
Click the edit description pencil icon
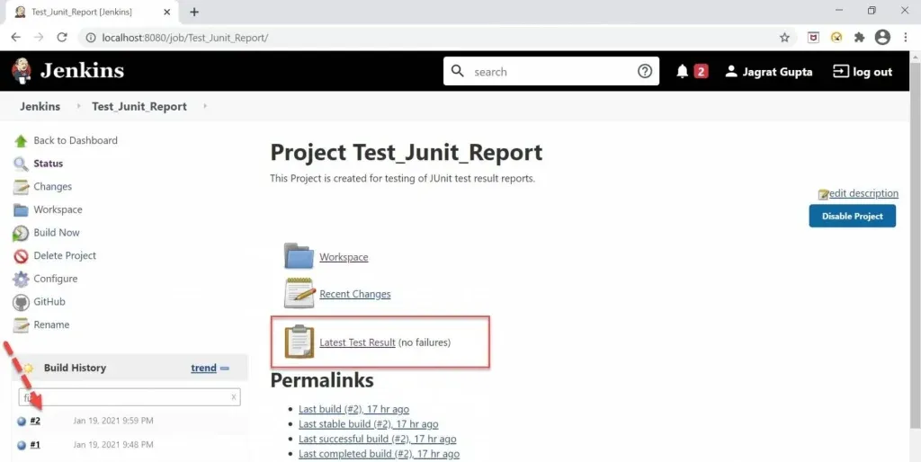click(x=824, y=194)
